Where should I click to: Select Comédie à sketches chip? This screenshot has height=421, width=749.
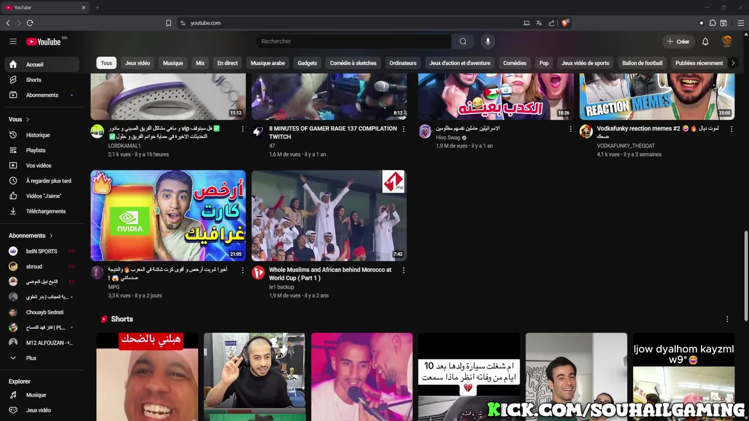click(353, 63)
